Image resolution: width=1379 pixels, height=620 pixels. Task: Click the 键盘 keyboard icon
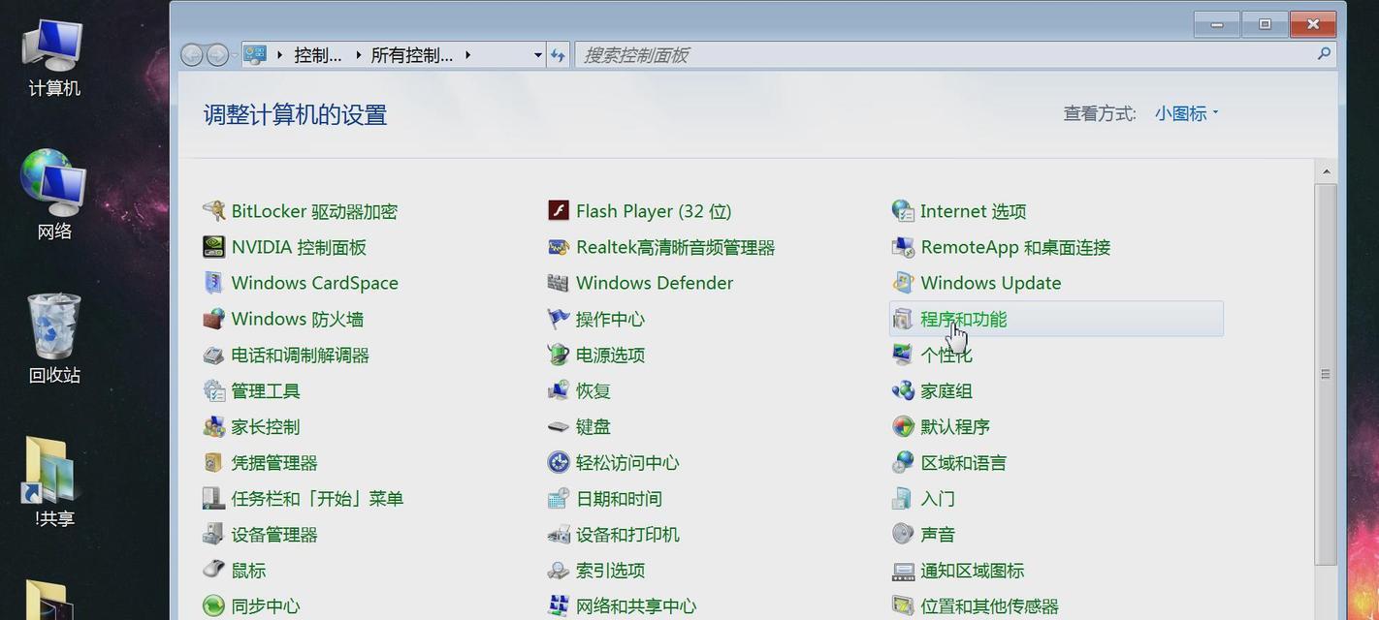coord(558,426)
